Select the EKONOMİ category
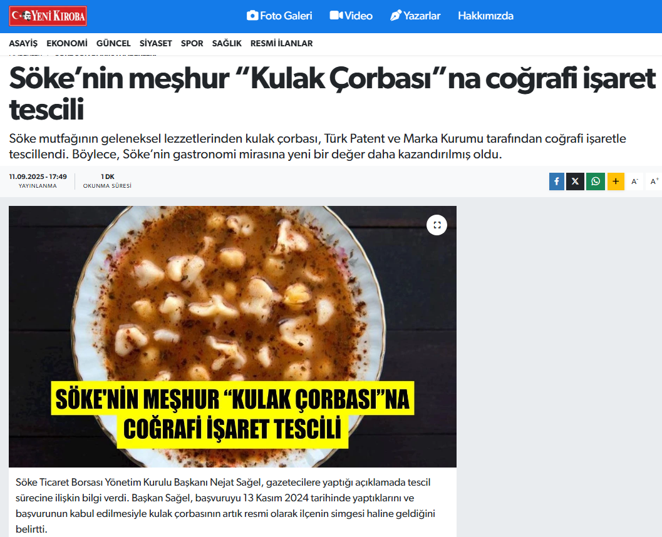 coord(67,43)
